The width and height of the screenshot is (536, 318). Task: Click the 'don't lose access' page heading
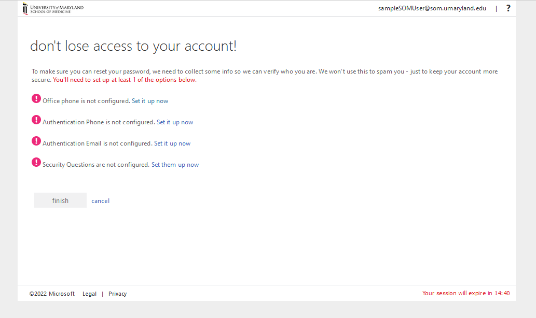click(133, 46)
